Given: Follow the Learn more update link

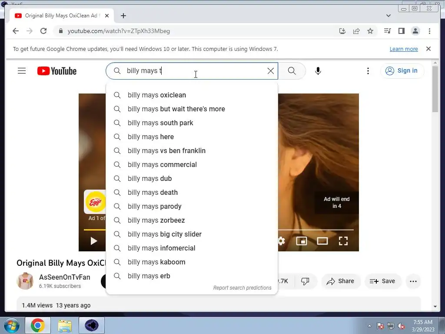Looking at the screenshot, I should pyautogui.click(x=404, y=49).
